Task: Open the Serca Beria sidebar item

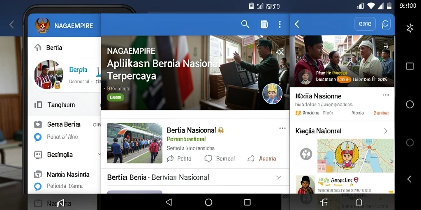Action: tap(65, 124)
